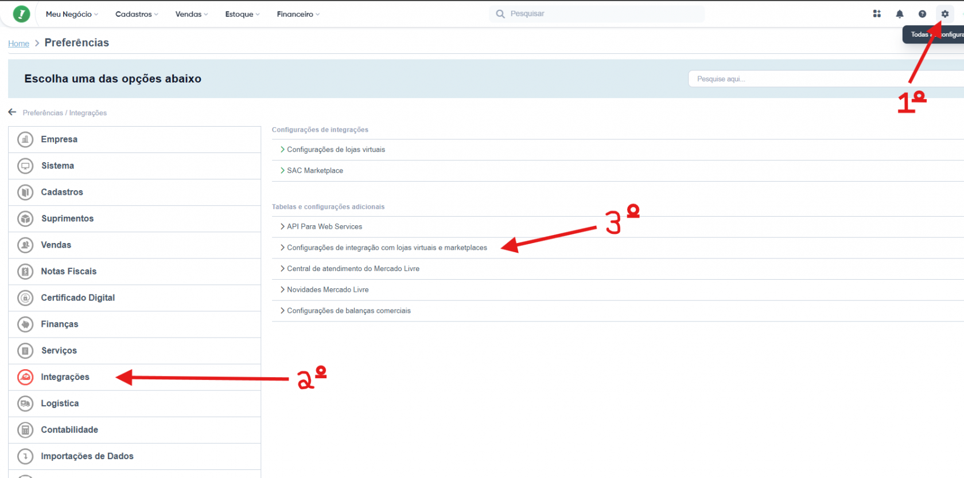Open the notifications bell icon

click(x=899, y=14)
